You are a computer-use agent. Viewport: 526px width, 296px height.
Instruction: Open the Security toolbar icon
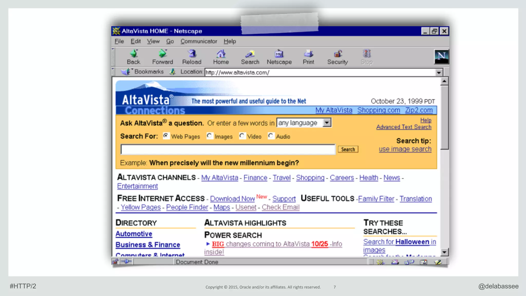click(338, 54)
